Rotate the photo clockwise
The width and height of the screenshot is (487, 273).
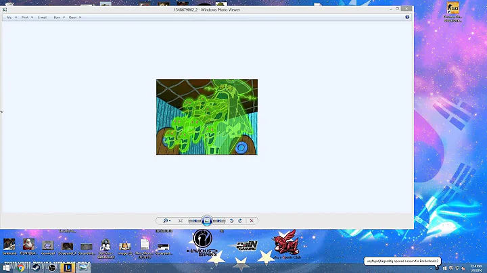click(240, 220)
